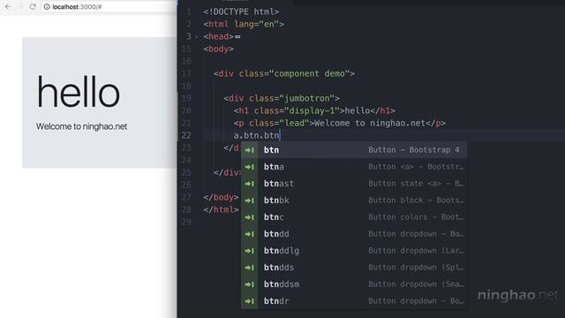Screen dimensions: 565x318
Task: Click line number 22 in the gutter
Action: [x=186, y=135]
